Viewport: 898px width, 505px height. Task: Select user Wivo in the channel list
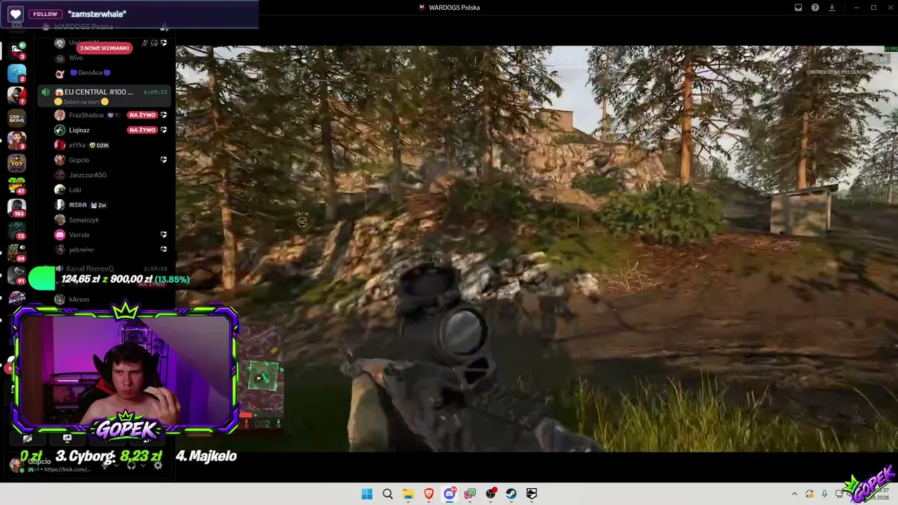tap(75, 58)
